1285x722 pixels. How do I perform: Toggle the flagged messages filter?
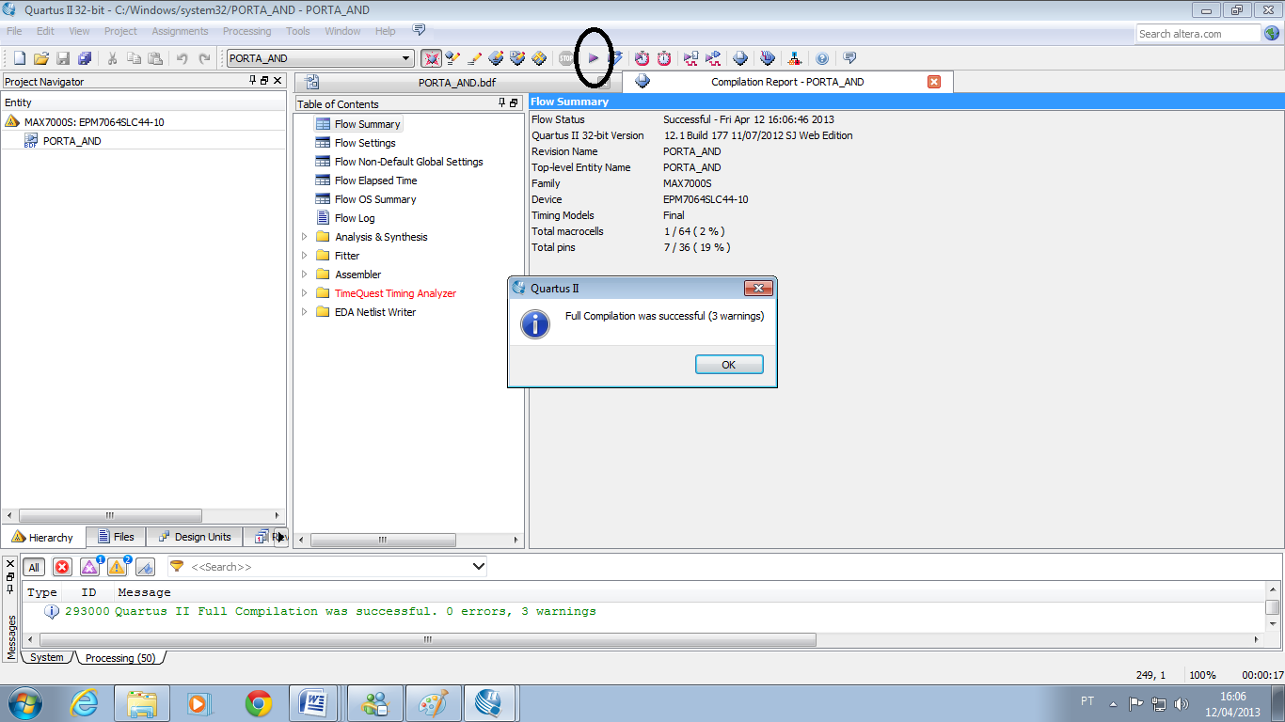[x=145, y=567]
